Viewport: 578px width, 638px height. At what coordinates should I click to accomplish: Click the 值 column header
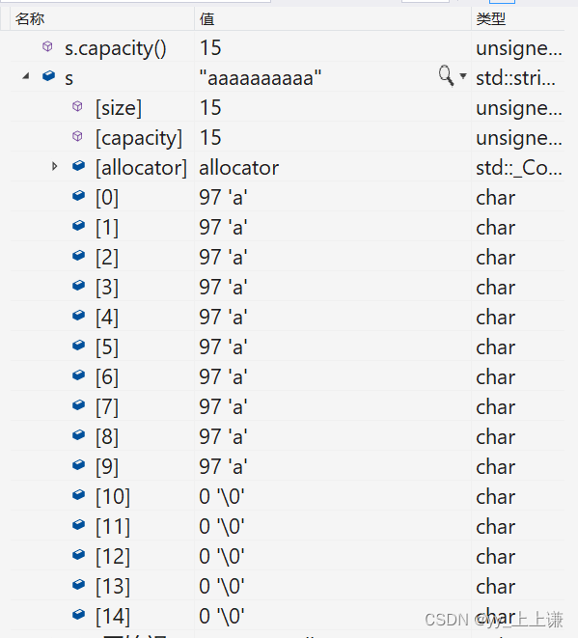tap(207, 18)
